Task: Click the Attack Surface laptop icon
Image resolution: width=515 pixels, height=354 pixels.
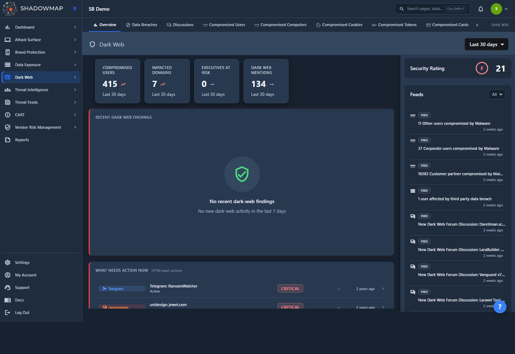Action: pyautogui.click(x=8, y=40)
